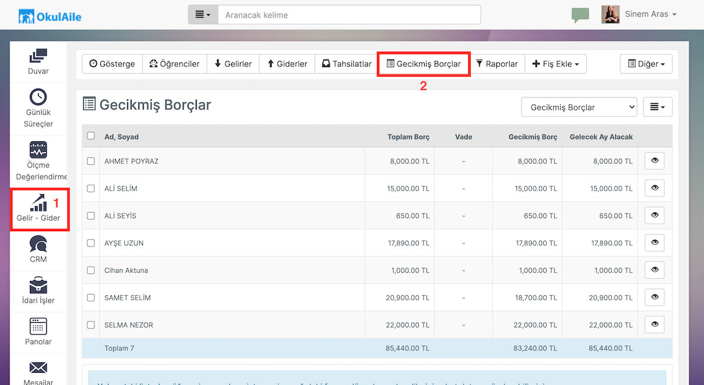Open İdari İşler briefcase icon

38,285
